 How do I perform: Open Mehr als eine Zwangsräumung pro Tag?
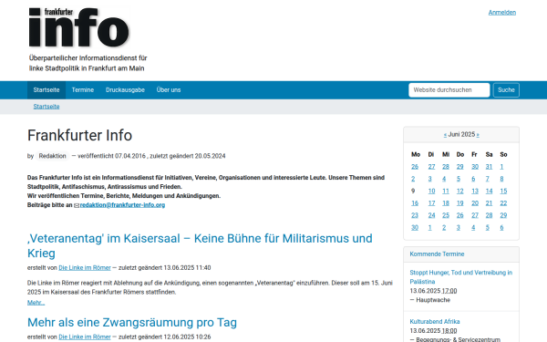(x=132, y=323)
